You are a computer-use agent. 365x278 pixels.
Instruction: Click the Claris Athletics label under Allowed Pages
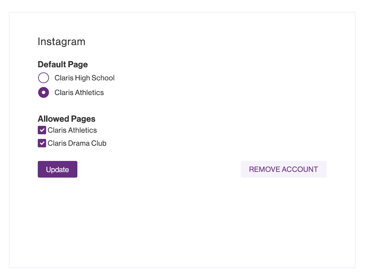click(x=72, y=130)
